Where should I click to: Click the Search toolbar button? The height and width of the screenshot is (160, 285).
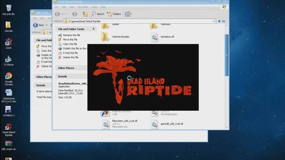click(x=98, y=14)
